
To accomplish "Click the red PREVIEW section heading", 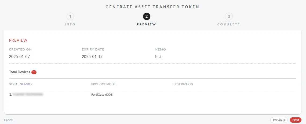I will 18,40.
